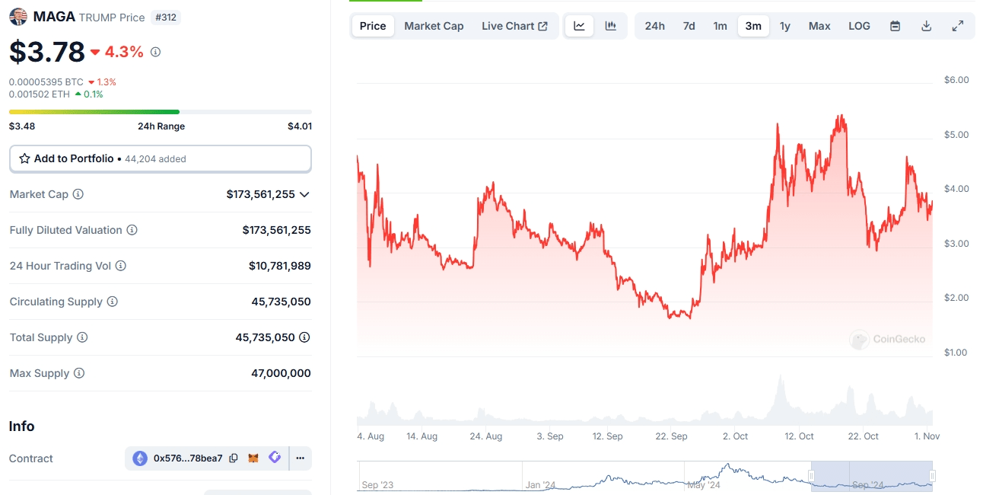Click the Total Supply info icon
This screenshot has height=495, width=983.
pyautogui.click(x=81, y=337)
